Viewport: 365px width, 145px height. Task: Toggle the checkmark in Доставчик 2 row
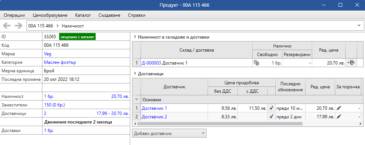pyautogui.click(x=271, y=117)
